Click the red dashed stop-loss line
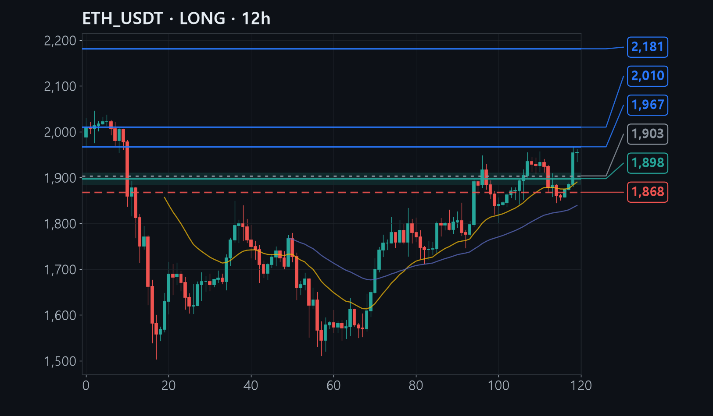Viewport: 713px width, 416px height. [332, 192]
